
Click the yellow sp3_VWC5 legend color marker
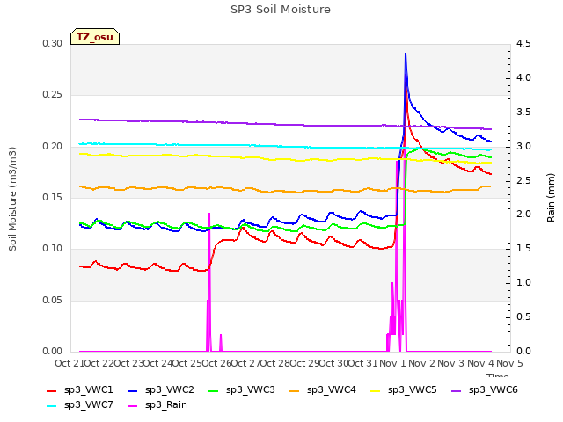(376, 391)
